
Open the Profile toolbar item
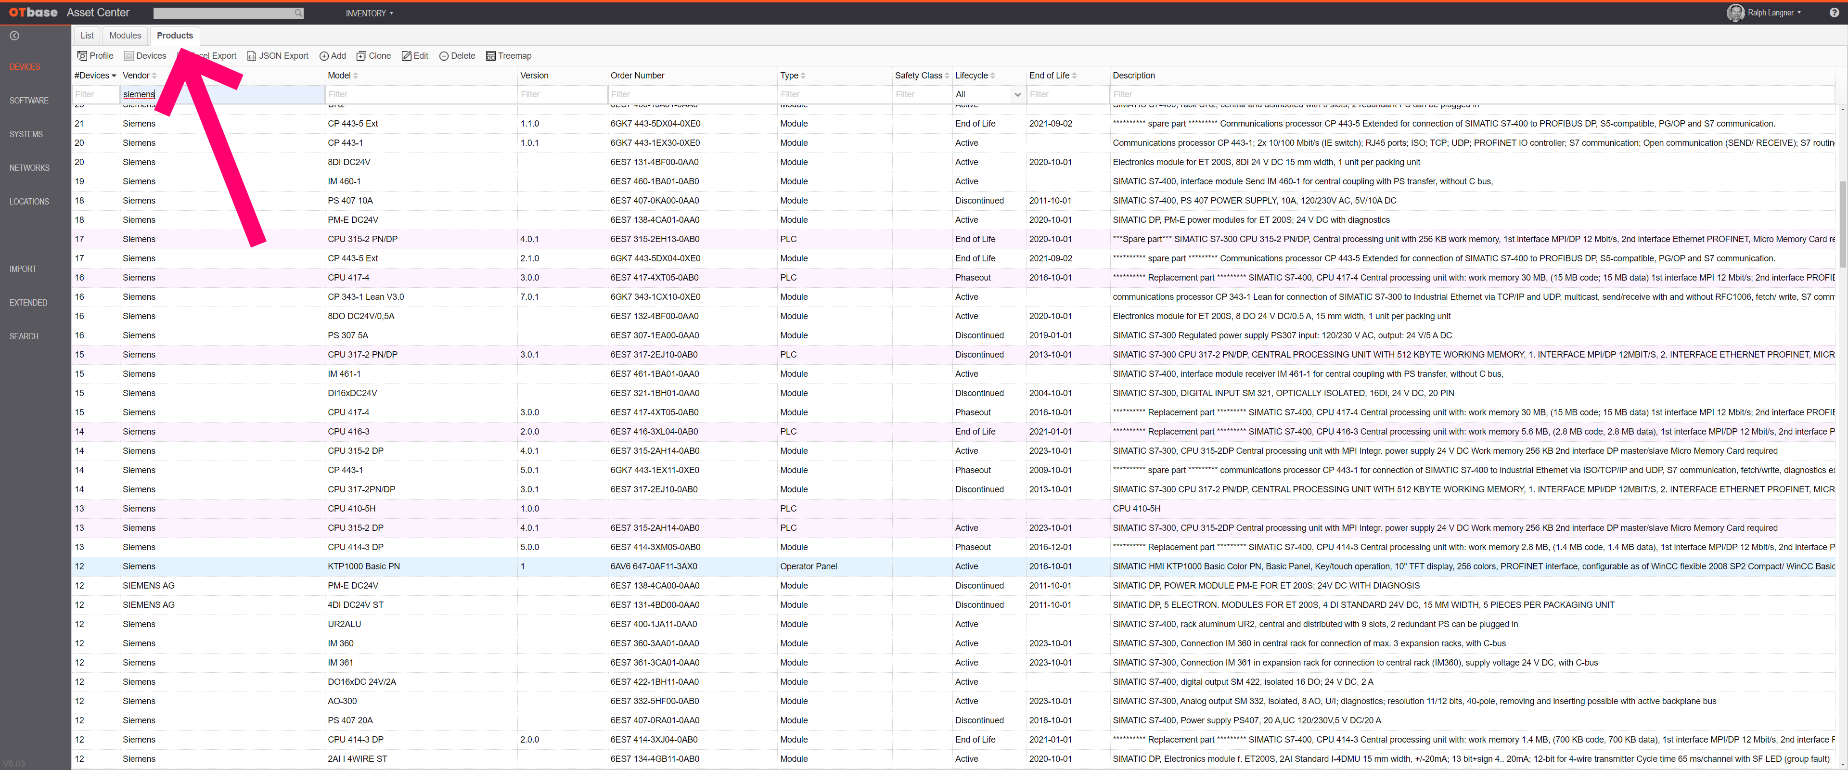pos(95,56)
